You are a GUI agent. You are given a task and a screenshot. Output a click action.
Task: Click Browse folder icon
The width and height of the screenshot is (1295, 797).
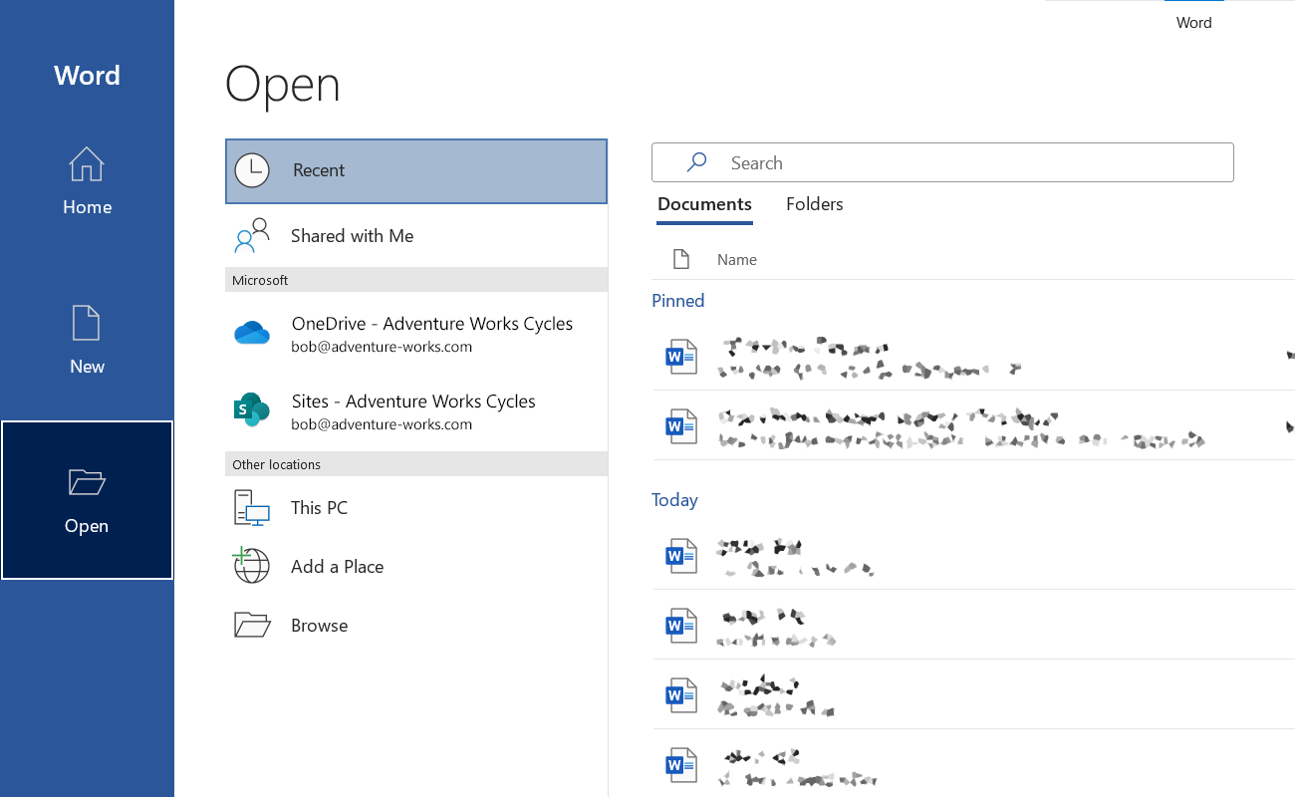pyautogui.click(x=252, y=625)
